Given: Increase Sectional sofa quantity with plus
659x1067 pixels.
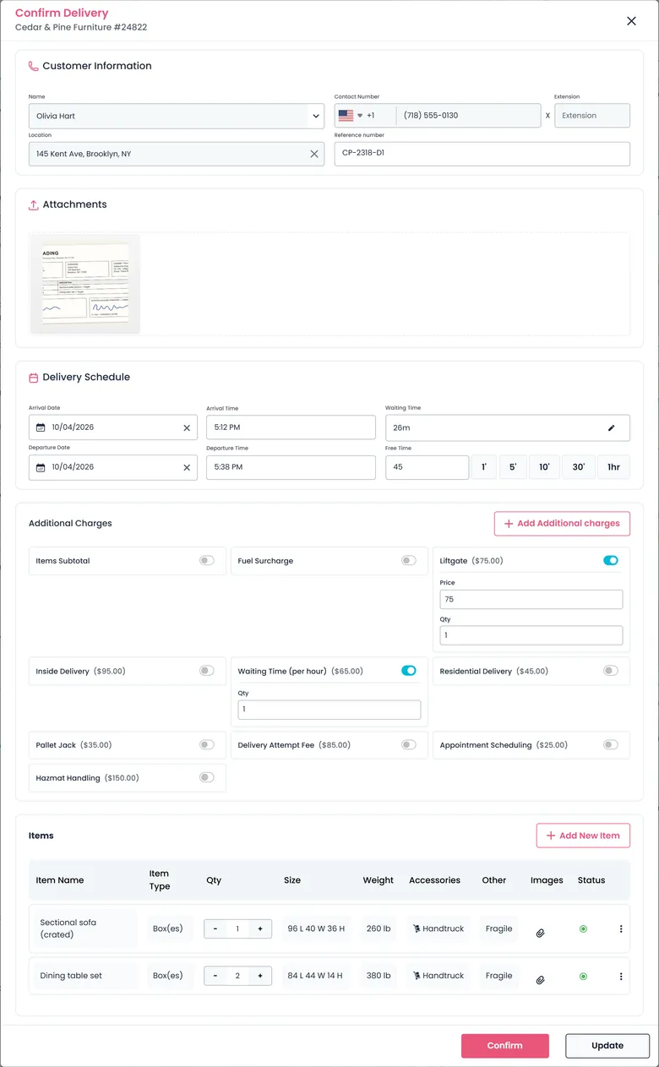Looking at the screenshot, I should pyautogui.click(x=260, y=929).
